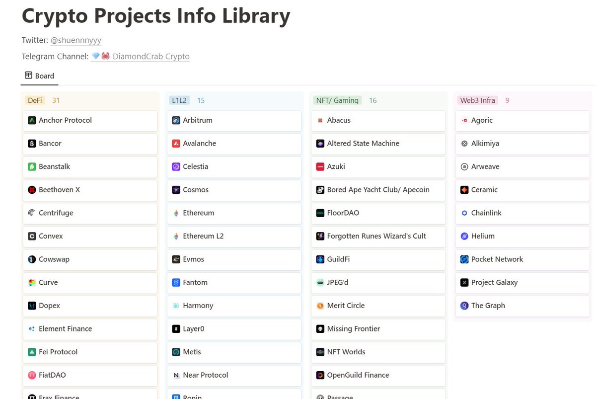Image resolution: width=596 pixels, height=399 pixels.
Task: Open the Alkimiya card
Action: click(522, 144)
